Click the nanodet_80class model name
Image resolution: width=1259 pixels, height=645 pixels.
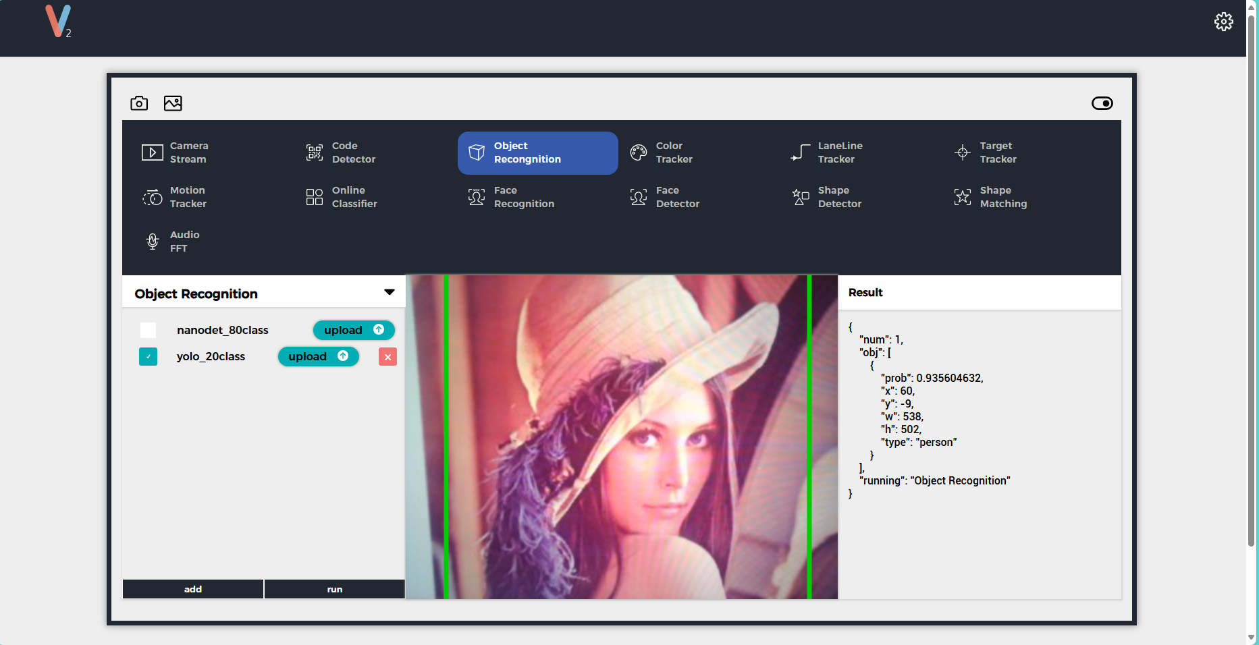pos(223,330)
